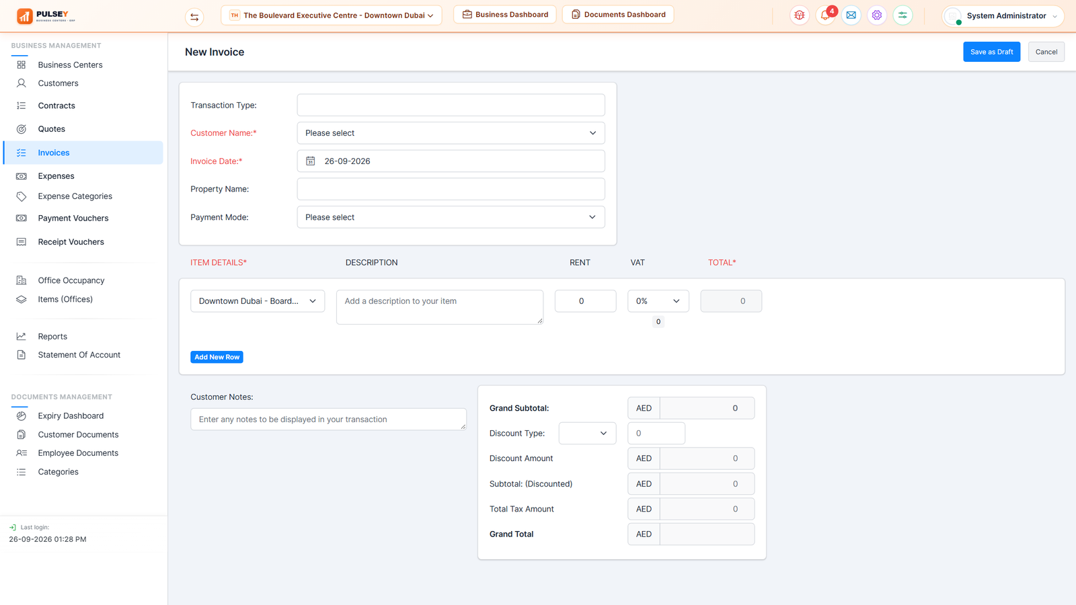Click Add New Row button
The width and height of the screenshot is (1076, 605).
(x=217, y=357)
